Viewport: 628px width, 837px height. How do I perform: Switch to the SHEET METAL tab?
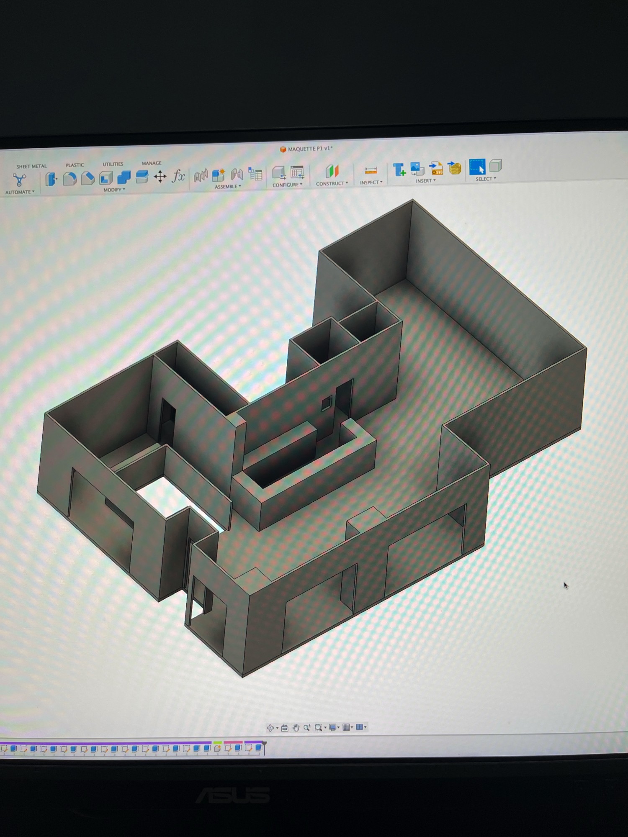(x=31, y=166)
